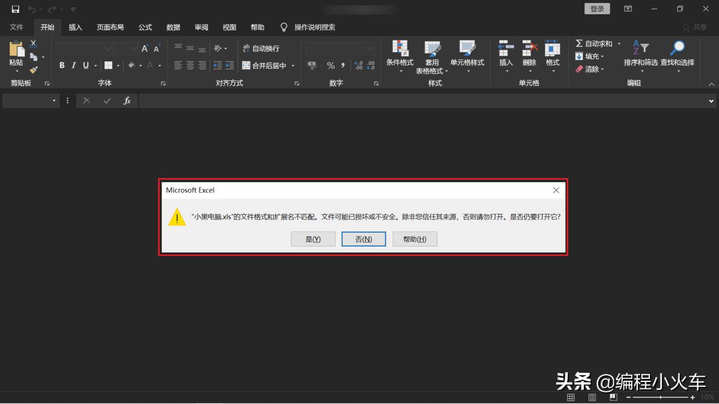This screenshot has width=719, height=404.
Task: Select the percent style icon
Action: pos(330,65)
